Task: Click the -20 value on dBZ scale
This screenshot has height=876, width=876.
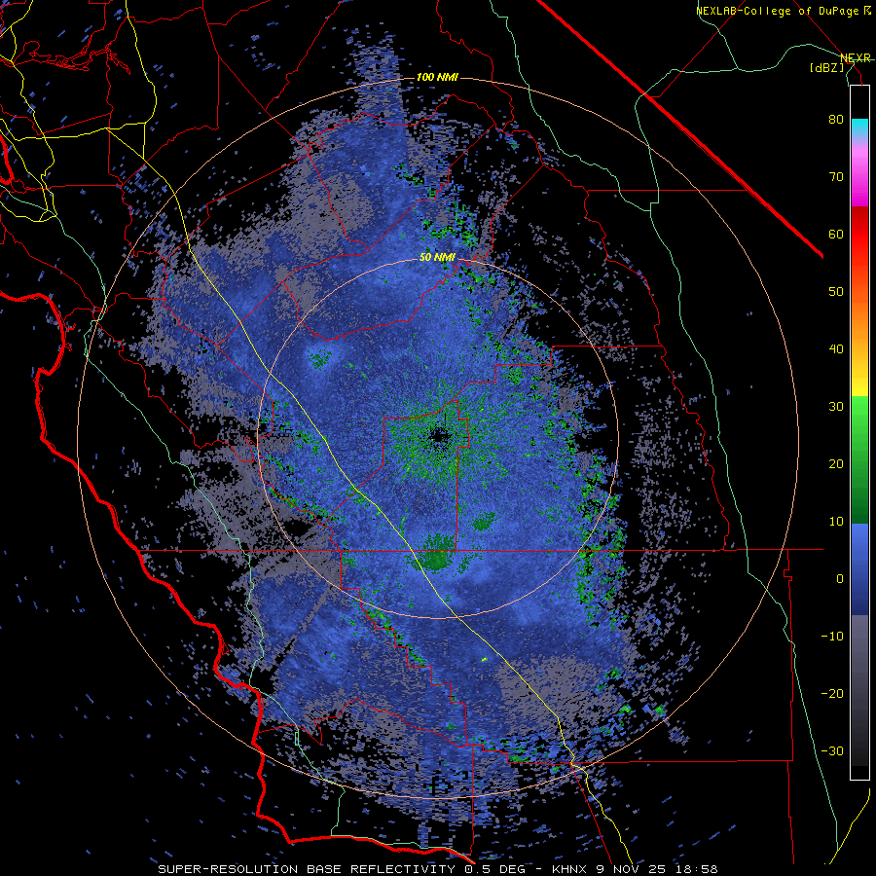Action: 832,694
